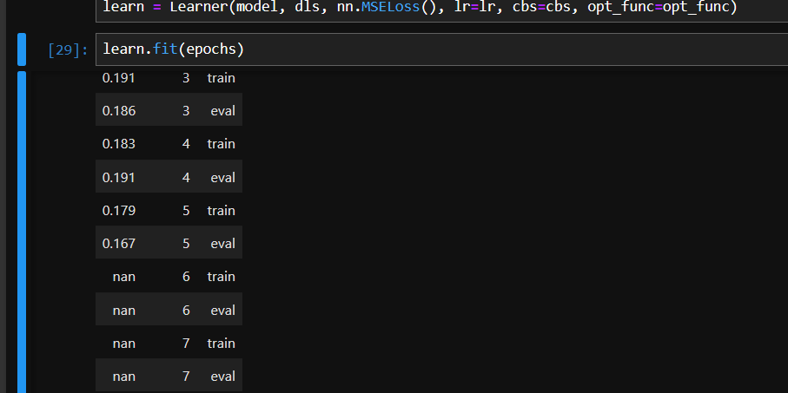This screenshot has height=393, width=788.
Task: Collapse the training output using its blue bar
Action: [22, 232]
